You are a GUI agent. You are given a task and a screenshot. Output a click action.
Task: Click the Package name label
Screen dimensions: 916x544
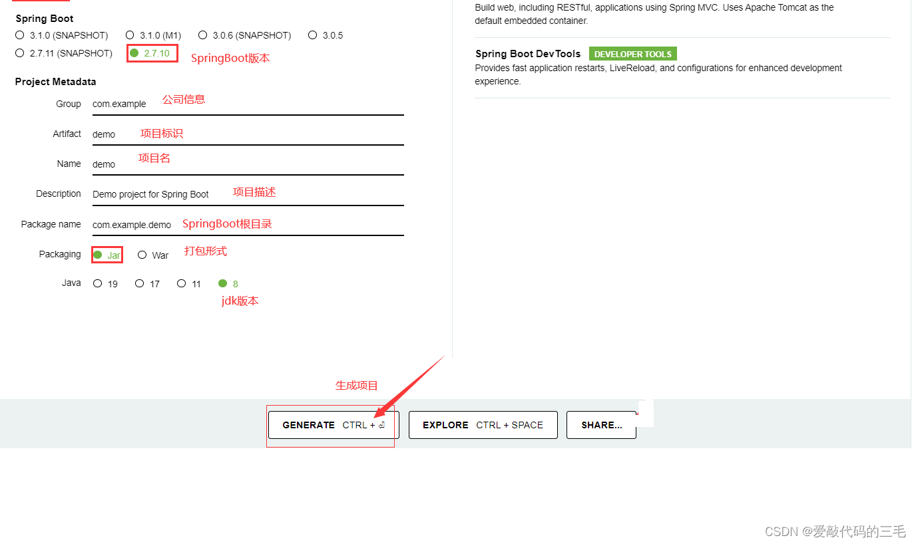(x=51, y=224)
